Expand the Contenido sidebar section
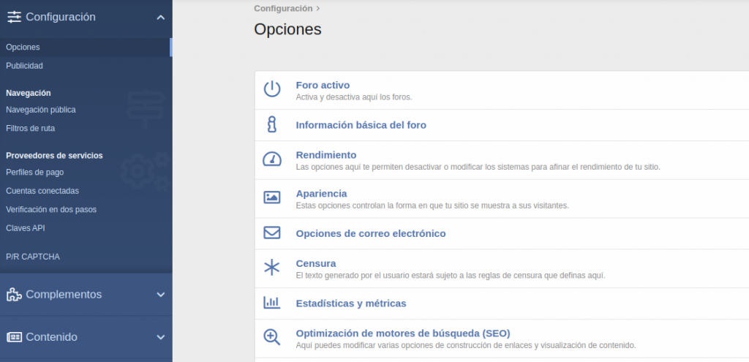749x362 pixels. coord(160,337)
